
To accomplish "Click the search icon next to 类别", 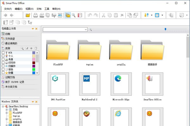I will click(22, 48).
